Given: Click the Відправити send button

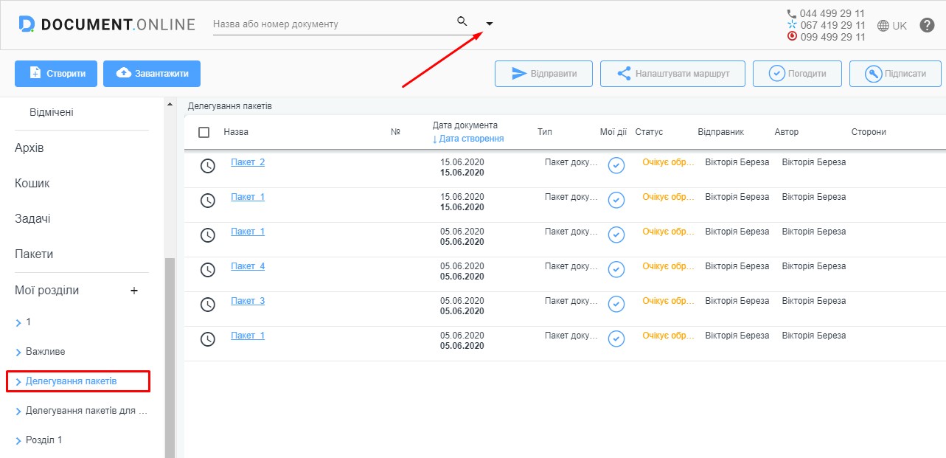Looking at the screenshot, I should pyautogui.click(x=543, y=74).
